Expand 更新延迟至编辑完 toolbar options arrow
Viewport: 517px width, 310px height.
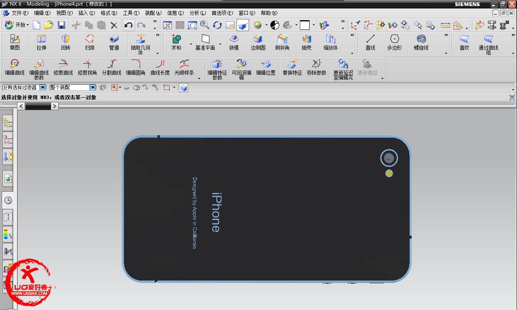click(x=382, y=78)
